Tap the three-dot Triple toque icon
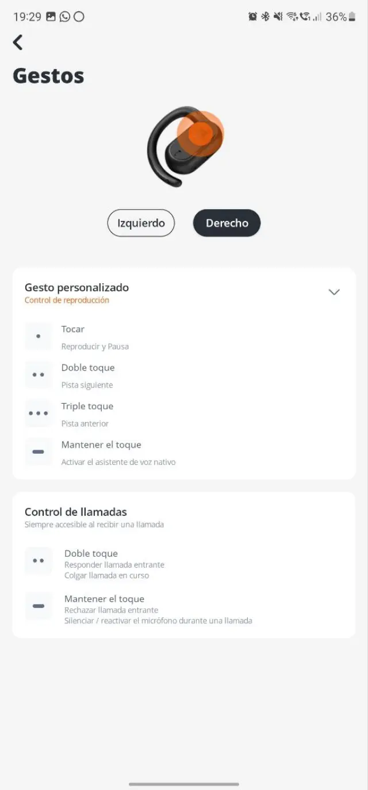The height and width of the screenshot is (790, 368). 39,413
